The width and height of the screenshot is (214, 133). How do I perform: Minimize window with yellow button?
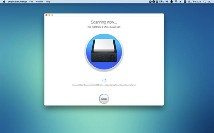point(49,15)
